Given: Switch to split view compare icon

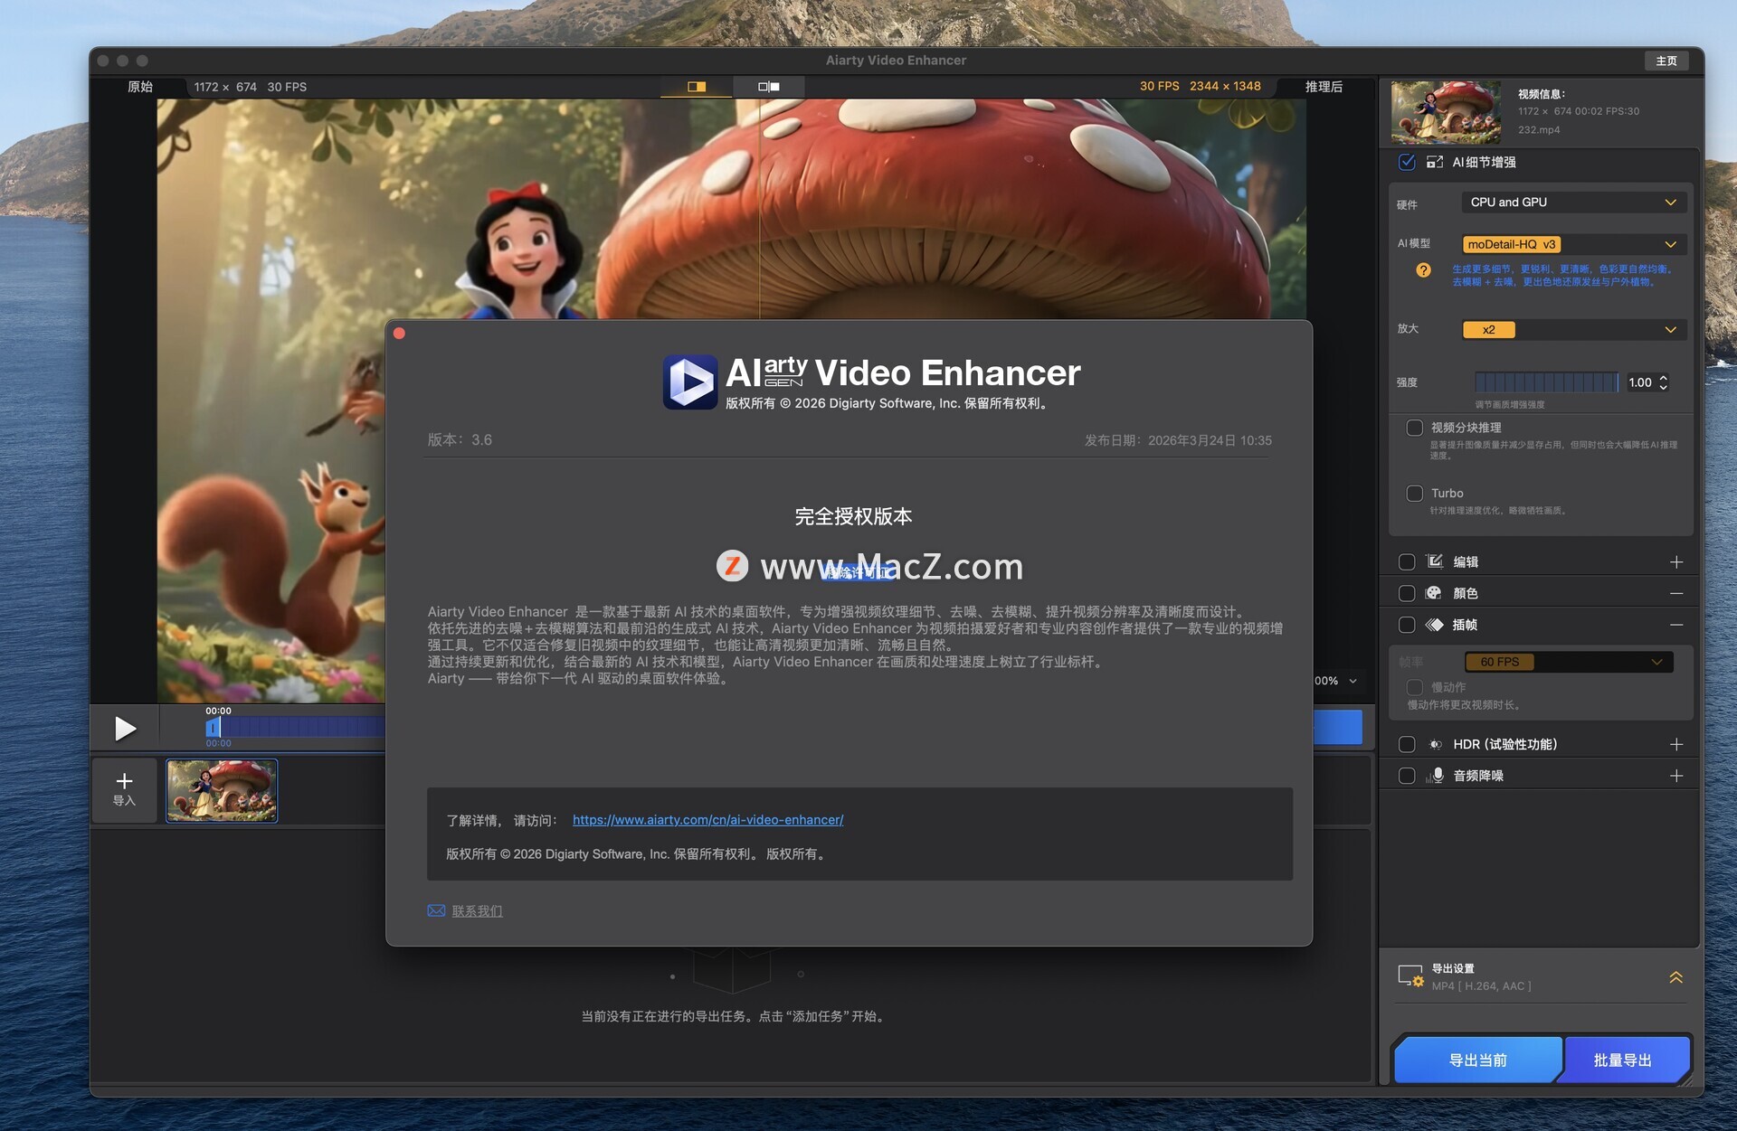Looking at the screenshot, I should 768,87.
